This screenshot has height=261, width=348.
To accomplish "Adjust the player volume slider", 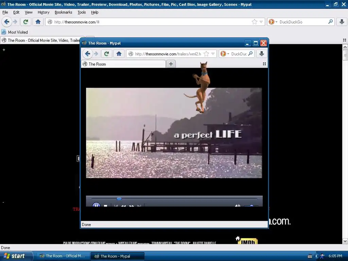I will click(x=251, y=206).
